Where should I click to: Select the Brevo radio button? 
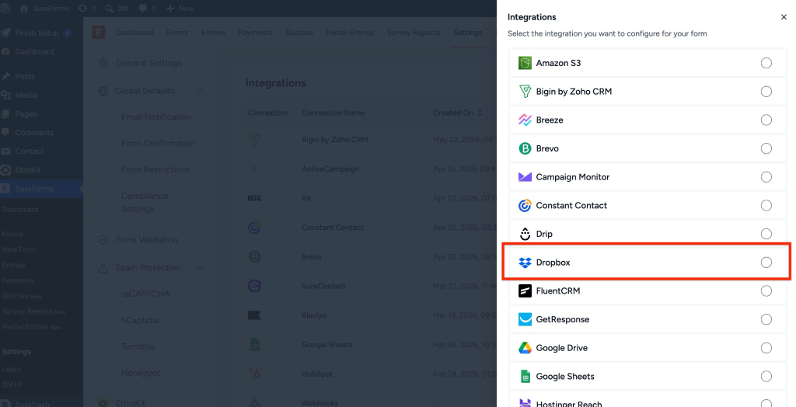766,148
